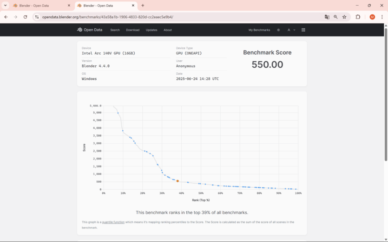388x242 pixels.
Task: Click the 100% x-axis label
Action: point(298,193)
